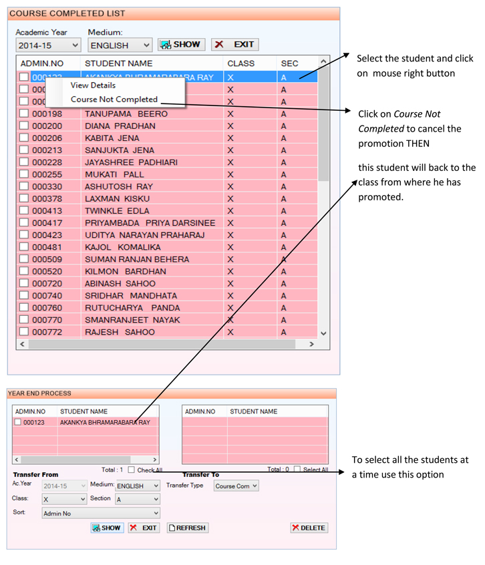This screenshot has height=565, width=485.
Task: Click the scroll down arrow of student list
Action: click(323, 334)
